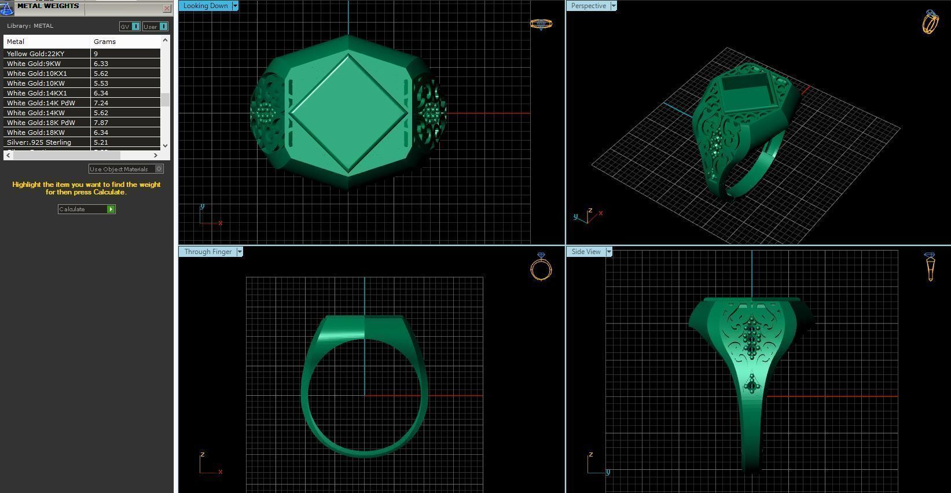951x493 pixels.
Task: Select the White Gold:14KX1 row
Action: 82,93
